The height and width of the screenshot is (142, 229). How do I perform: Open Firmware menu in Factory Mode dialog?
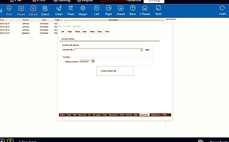(x=67, y=26)
